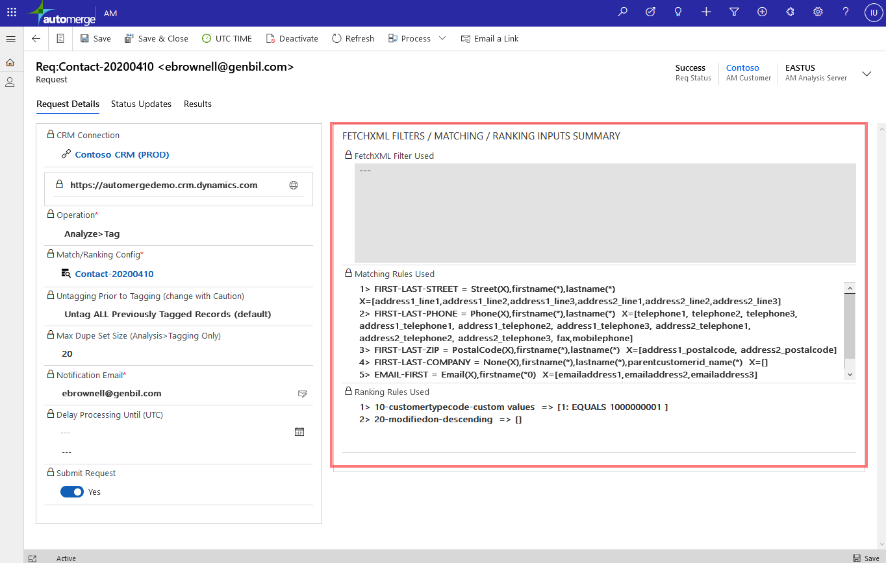Click Untag ALL Previously Tagged Records option

tap(167, 315)
